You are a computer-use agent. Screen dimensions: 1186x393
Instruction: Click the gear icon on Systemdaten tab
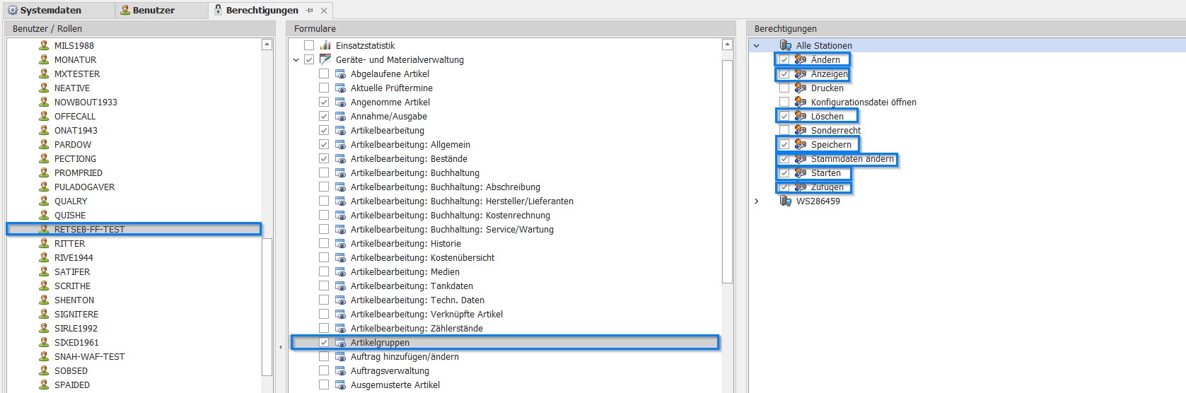(12, 11)
